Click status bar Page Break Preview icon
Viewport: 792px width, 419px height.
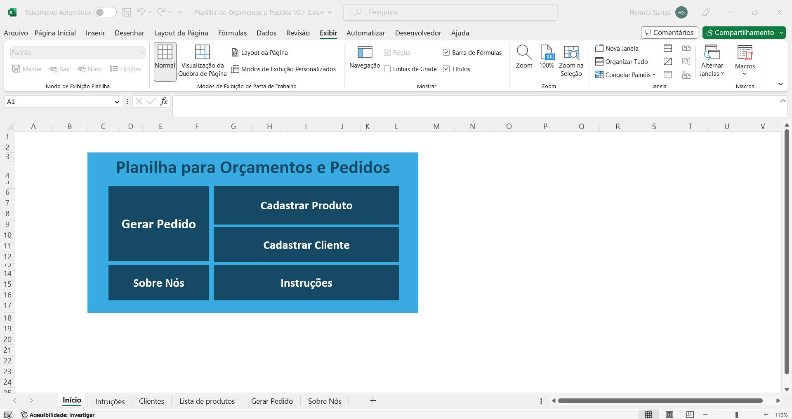pos(690,414)
